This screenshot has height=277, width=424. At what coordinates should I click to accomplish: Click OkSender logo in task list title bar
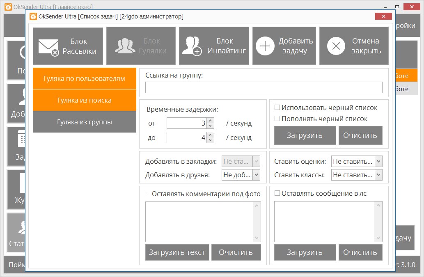[x=34, y=16]
